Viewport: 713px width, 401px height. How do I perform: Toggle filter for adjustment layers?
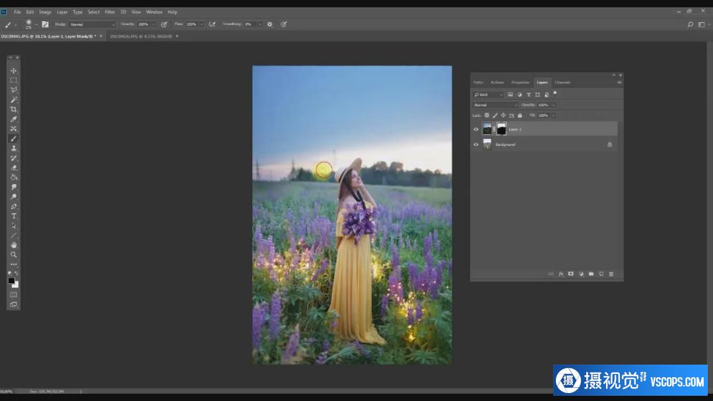pos(520,94)
